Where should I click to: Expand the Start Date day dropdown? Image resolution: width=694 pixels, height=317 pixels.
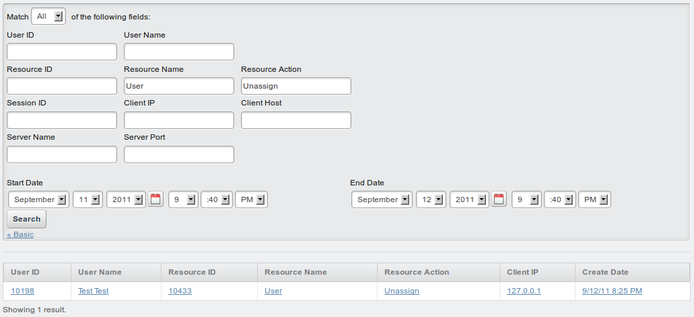pyautogui.click(x=88, y=199)
